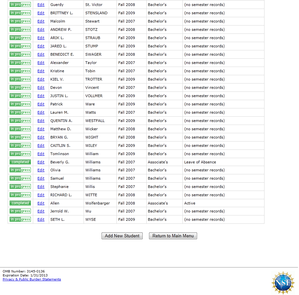Image resolution: width=299 pixels, height=295 pixels.
Task: Edit Beverly G. Williams' record
Action: (41, 162)
